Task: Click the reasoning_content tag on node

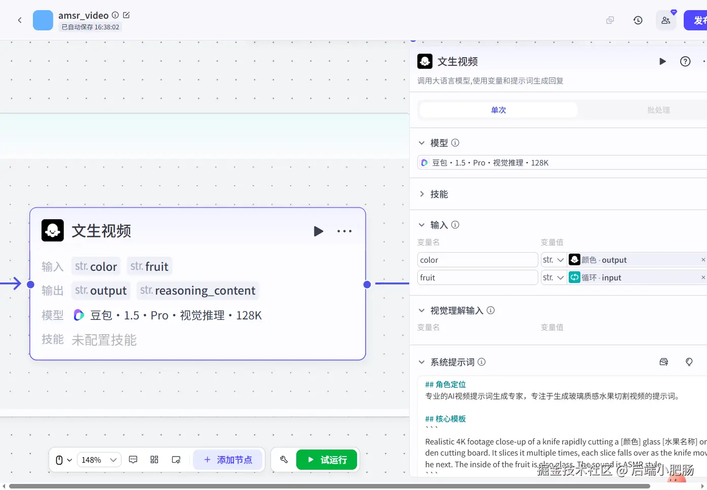Action: [198, 291]
